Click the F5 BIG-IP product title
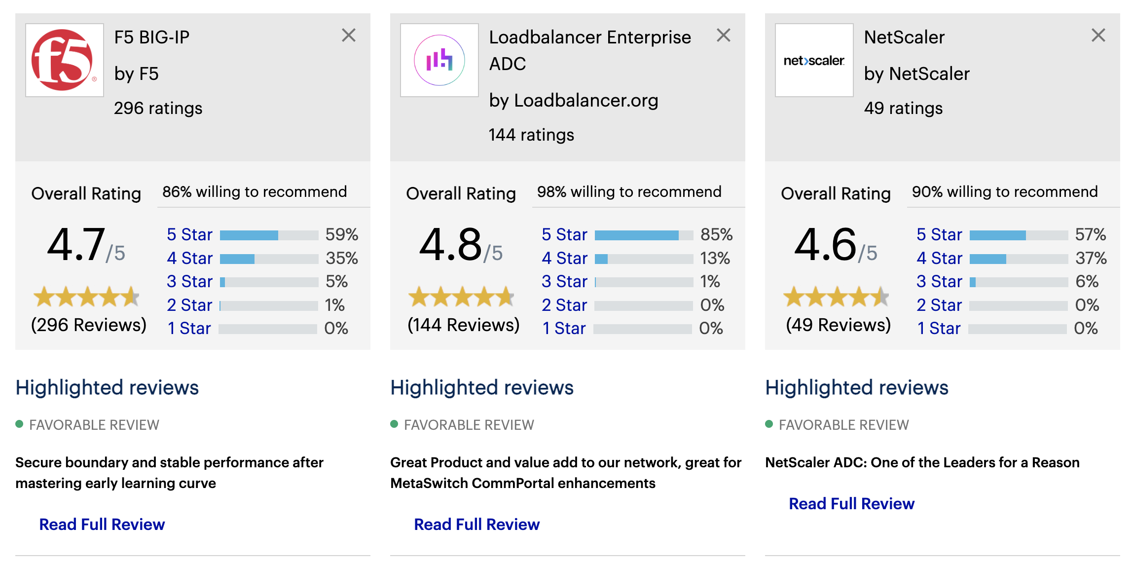 click(152, 37)
